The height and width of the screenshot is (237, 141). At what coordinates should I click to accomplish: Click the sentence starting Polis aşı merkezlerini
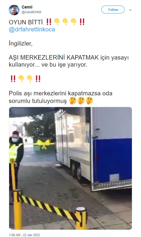pos(61,97)
